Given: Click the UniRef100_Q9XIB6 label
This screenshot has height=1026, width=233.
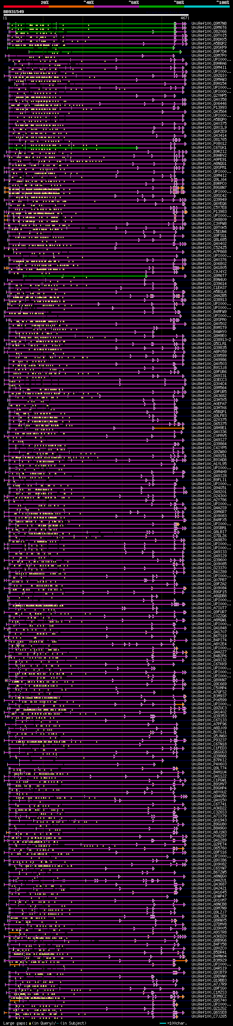Looking at the screenshot, I should (x=209, y=860).
